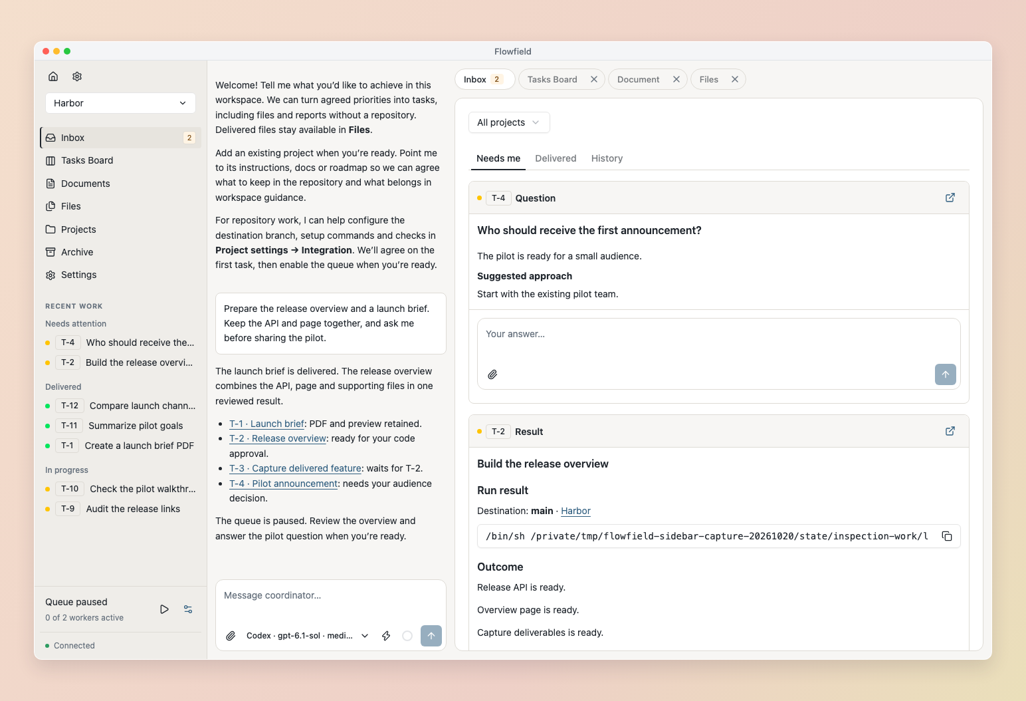Open T-4 Question in external view
Image resolution: width=1026 pixels, height=701 pixels.
(950, 198)
